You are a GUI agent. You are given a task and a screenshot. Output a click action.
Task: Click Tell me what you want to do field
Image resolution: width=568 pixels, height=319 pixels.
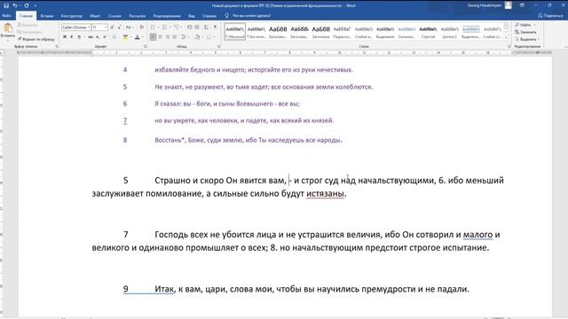tap(251, 16)
